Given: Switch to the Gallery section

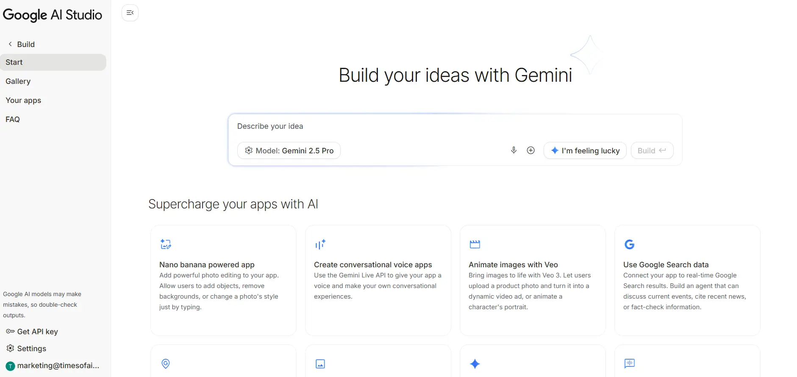Looking at the screenshot, I should [x=18, y=81].
